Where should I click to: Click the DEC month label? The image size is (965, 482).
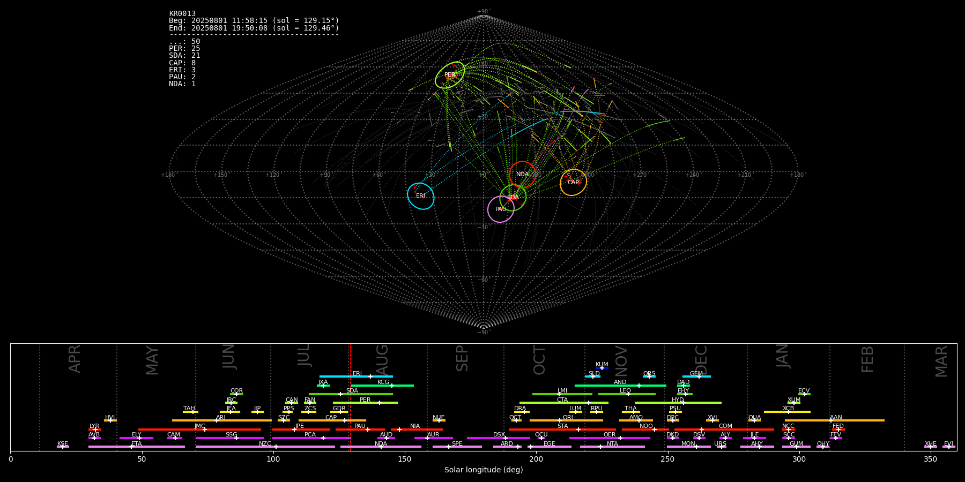(701, 360)
